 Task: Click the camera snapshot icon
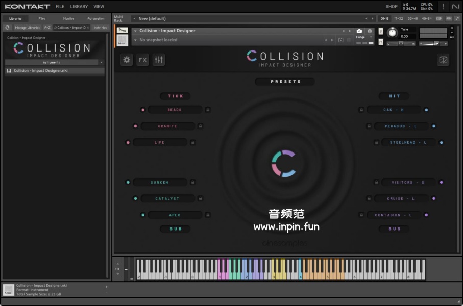359,31
